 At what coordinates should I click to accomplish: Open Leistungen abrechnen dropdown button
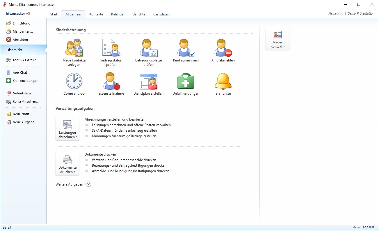coord(67,129)
